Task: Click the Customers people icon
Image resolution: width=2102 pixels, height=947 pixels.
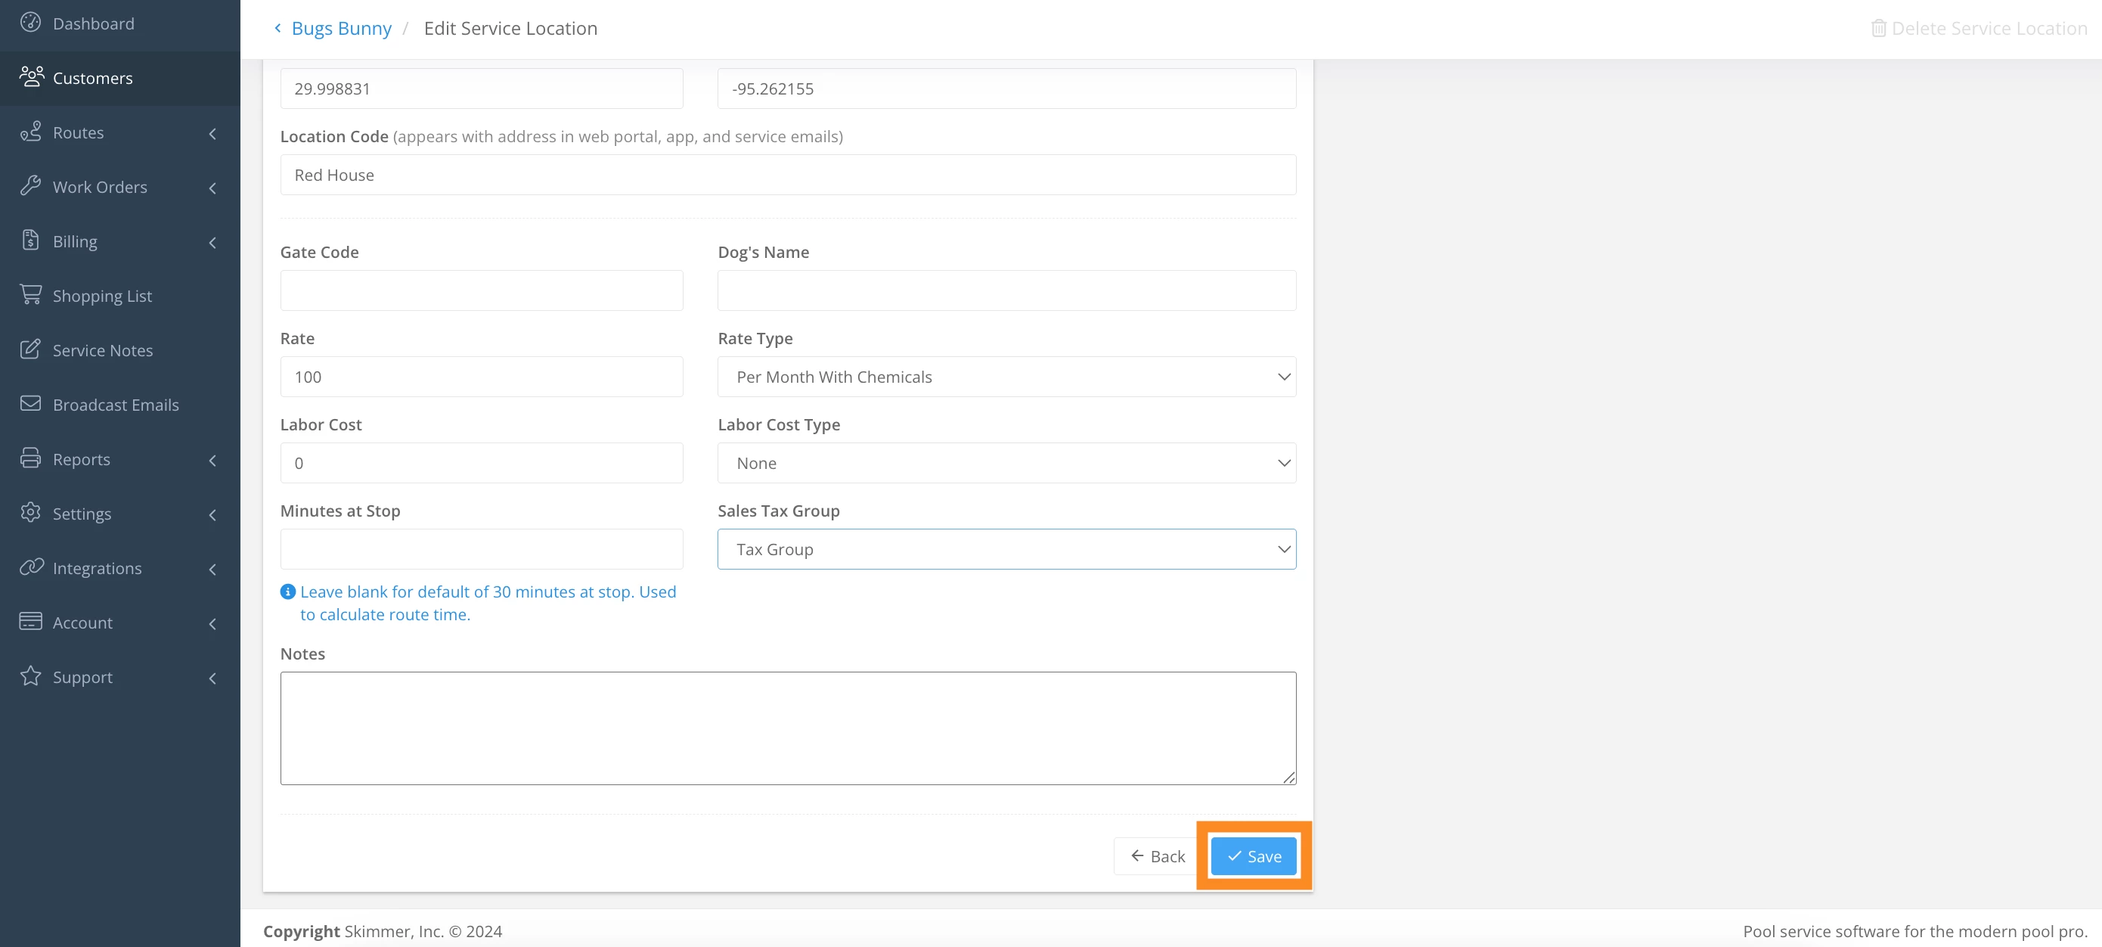Action: tap(31, 76)
